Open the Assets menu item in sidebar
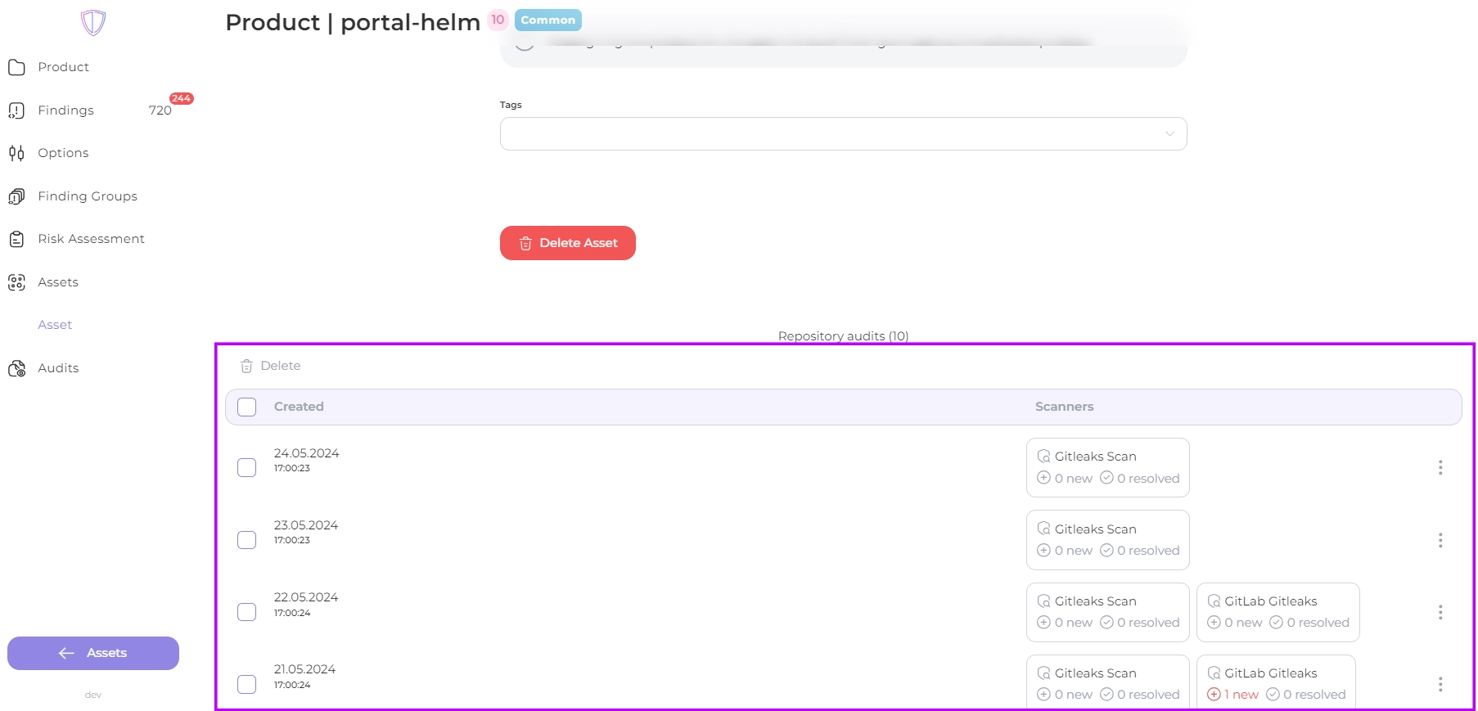Screen dimensions: 1478x711 coord(58,282)
